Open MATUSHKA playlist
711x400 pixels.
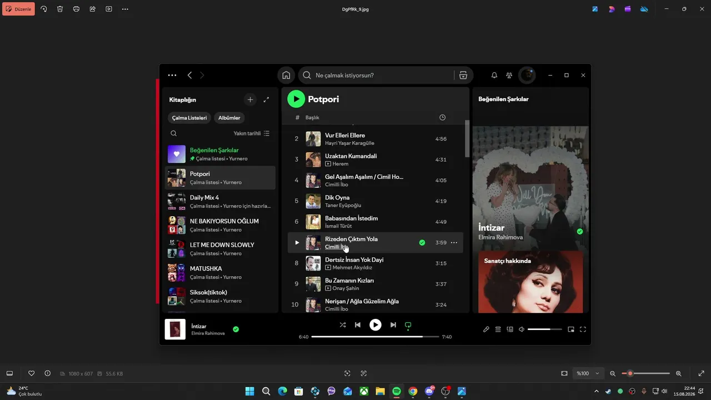click(221, 272)
